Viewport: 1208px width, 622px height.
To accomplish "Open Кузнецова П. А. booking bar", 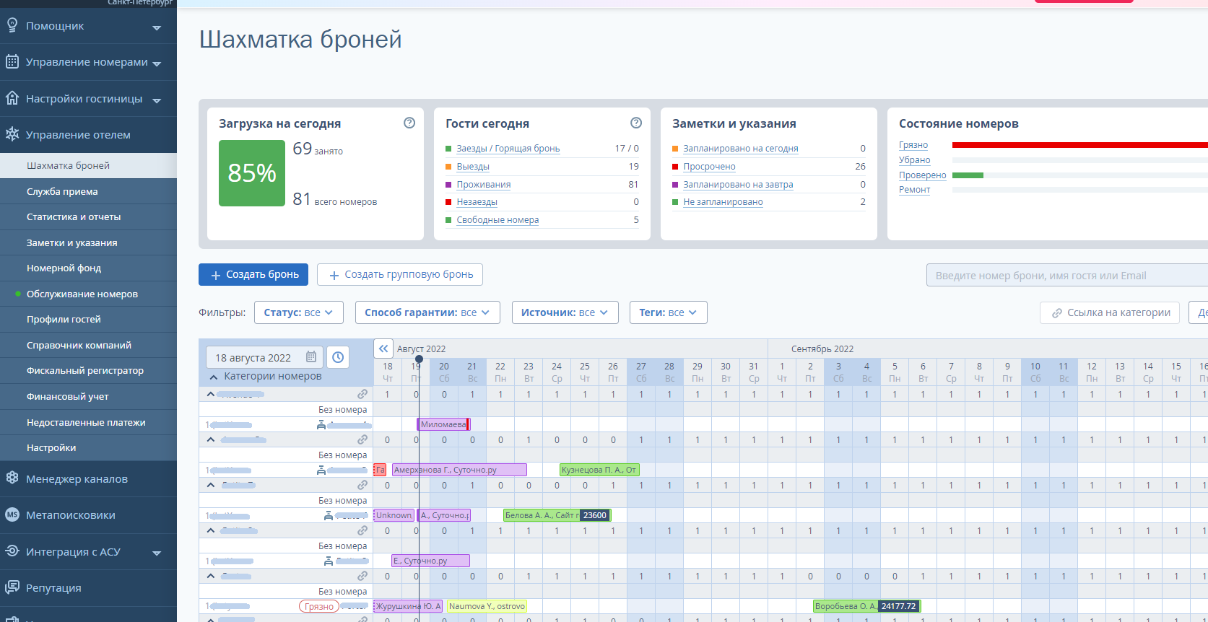I will click(x=599, y=470).
